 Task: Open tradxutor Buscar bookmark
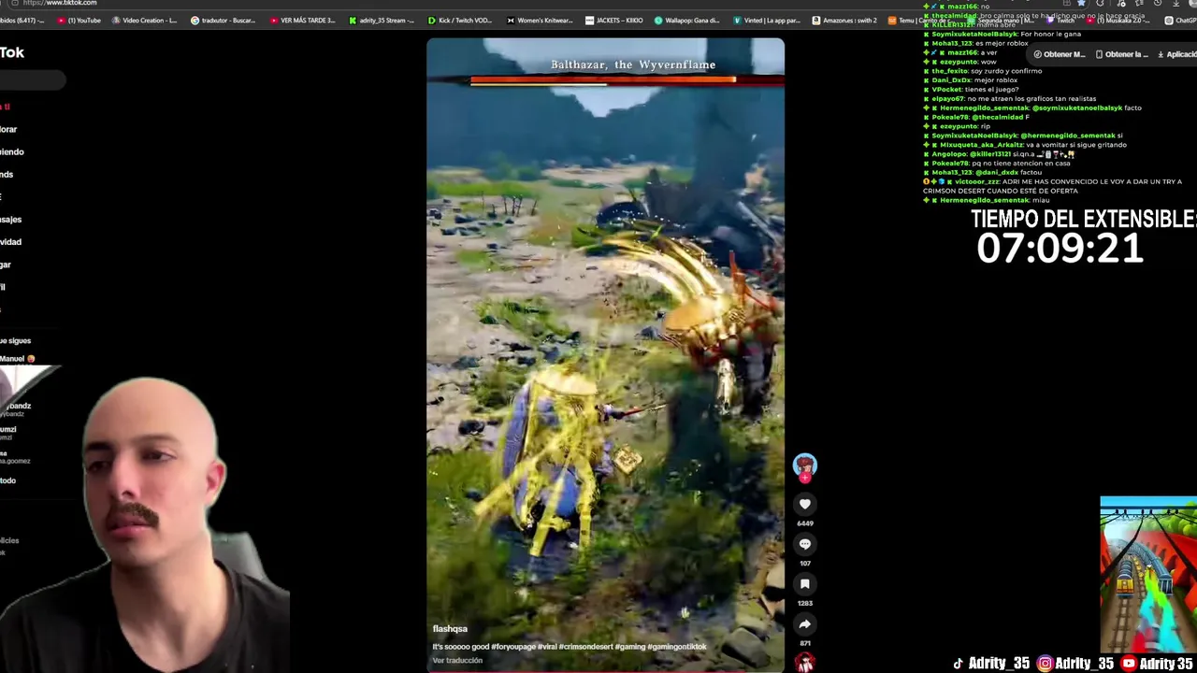click(x=223, y=20)
